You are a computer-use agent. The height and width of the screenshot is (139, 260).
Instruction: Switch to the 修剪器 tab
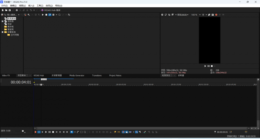[181, 76]
